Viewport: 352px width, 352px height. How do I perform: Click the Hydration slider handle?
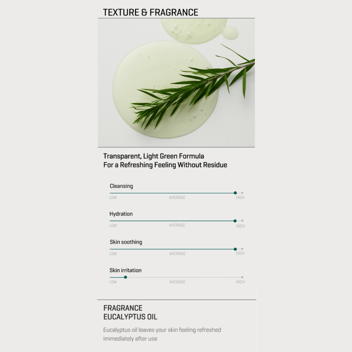pyautogui.click(x=235, y=221)
